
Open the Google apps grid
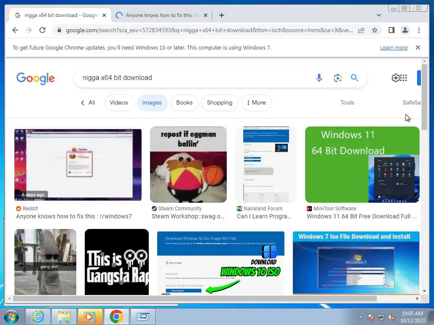403,78
